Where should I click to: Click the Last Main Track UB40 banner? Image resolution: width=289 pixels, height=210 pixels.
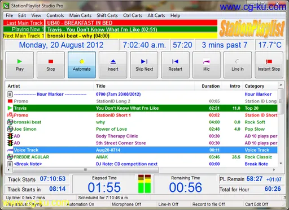(x=132, y=23)
